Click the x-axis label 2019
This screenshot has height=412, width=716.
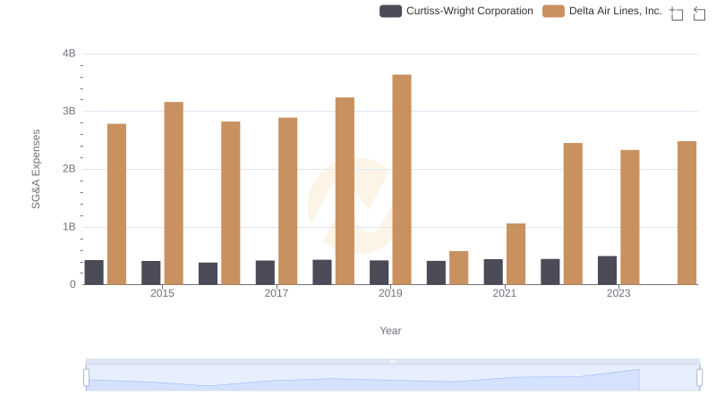click(x=390, y=293)
